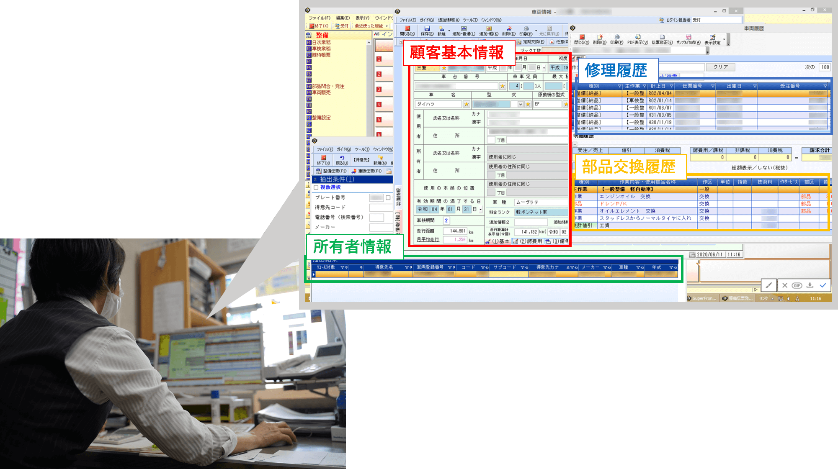Click the 閉じる(X) icon in 車両情報 toolbar
This screenshot has height=469, width=838.
(x=407, y=31)
